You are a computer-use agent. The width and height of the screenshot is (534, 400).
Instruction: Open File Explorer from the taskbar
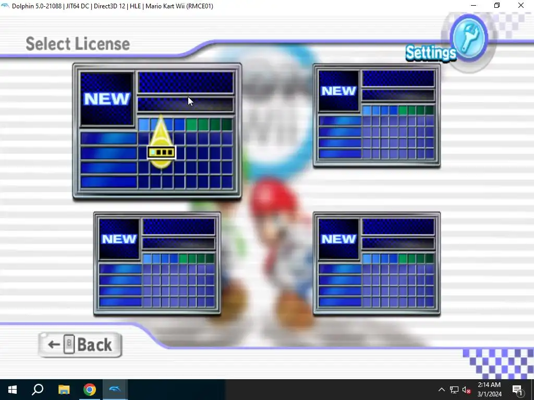point(64,390)
